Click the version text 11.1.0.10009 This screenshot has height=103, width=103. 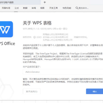pyautogui.click(x=39, y=29)
